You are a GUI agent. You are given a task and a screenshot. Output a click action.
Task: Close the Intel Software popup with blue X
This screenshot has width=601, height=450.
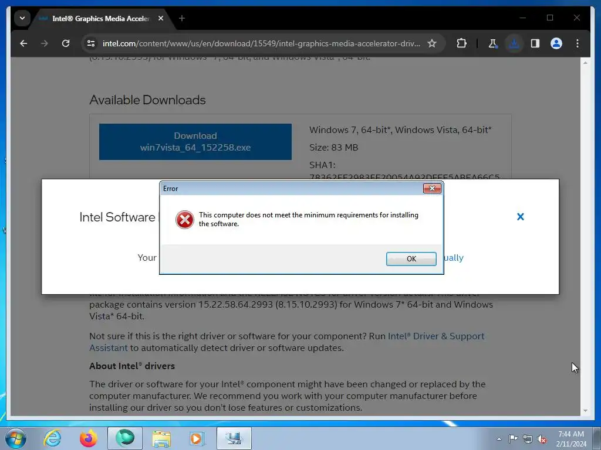pos(520,217)
